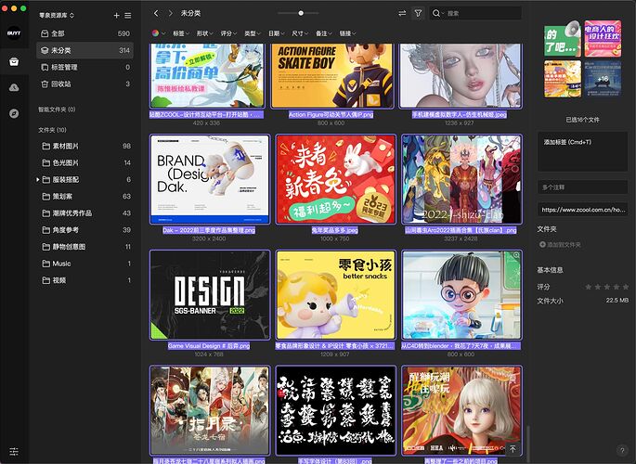Open the 形状 filter dropdown

point(206,33)
